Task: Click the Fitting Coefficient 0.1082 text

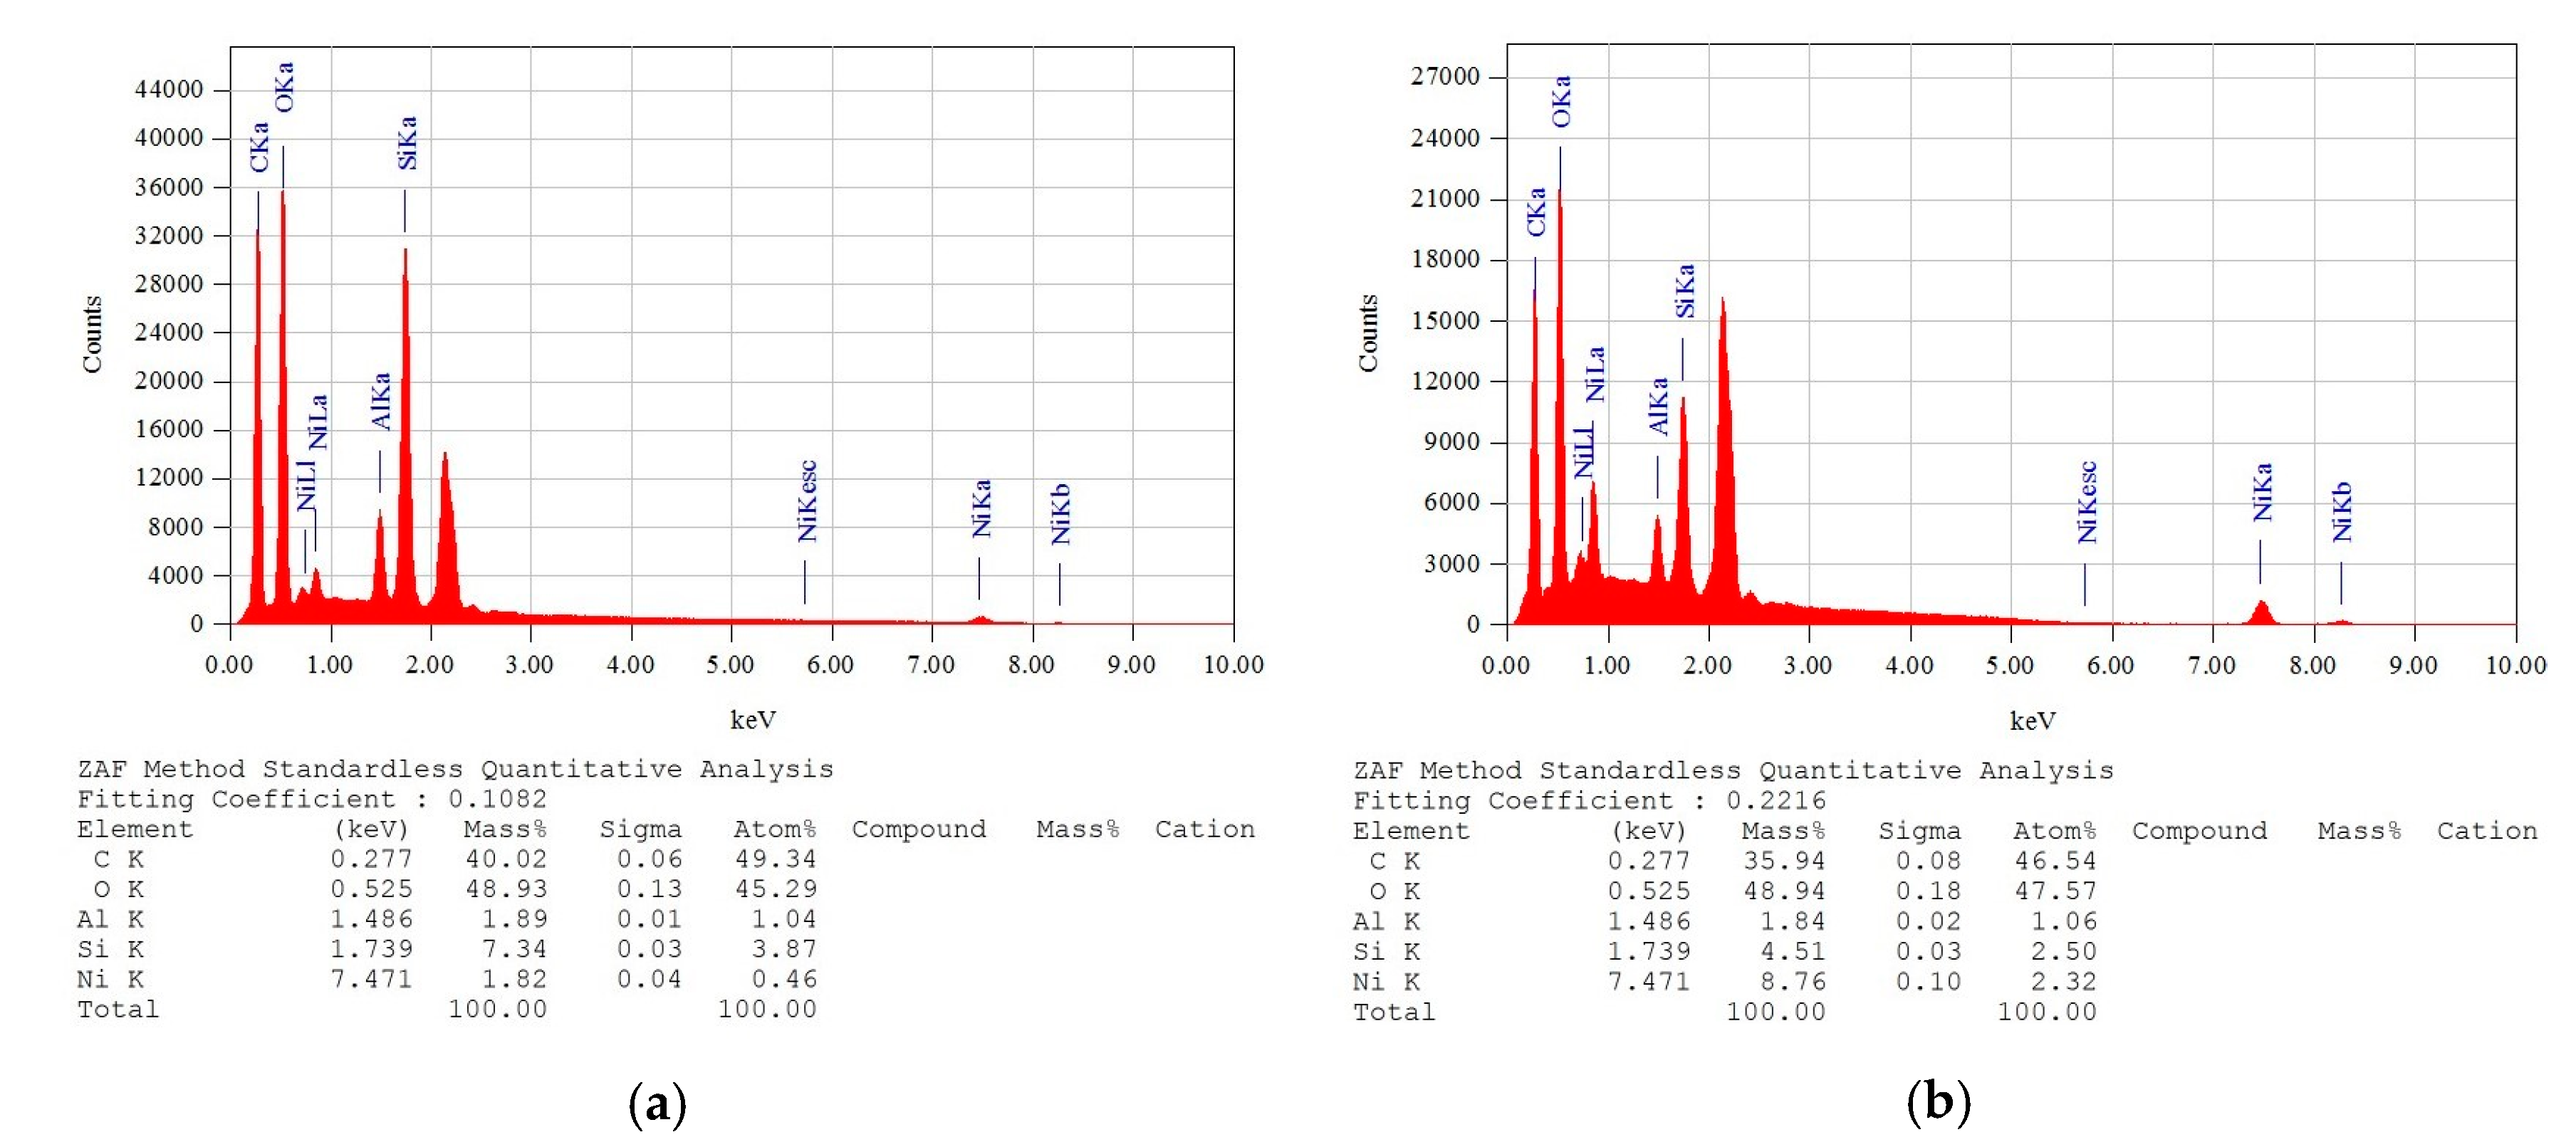Action: 312,799
